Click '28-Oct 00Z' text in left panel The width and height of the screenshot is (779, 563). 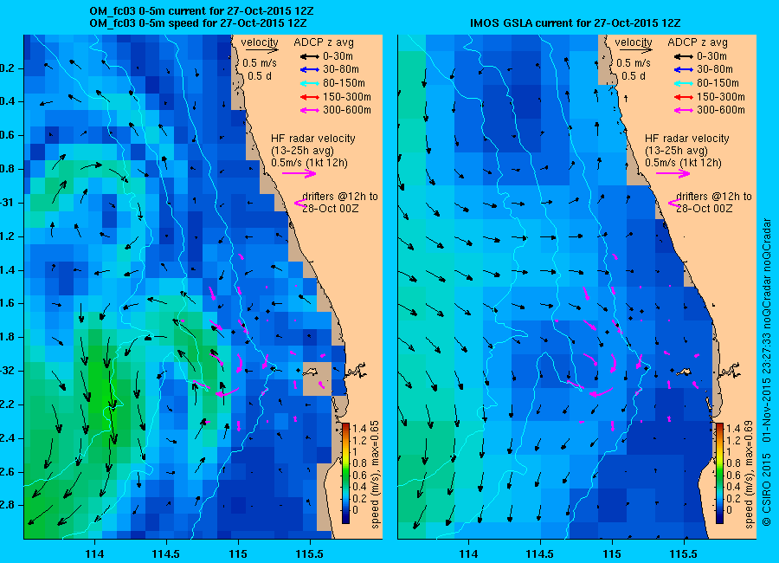click(331, 209)
